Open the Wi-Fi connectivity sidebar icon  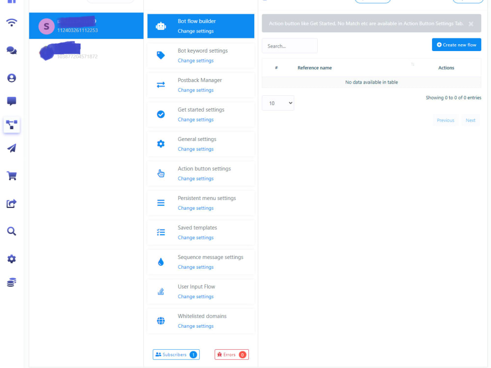click(x=12, y=22)
